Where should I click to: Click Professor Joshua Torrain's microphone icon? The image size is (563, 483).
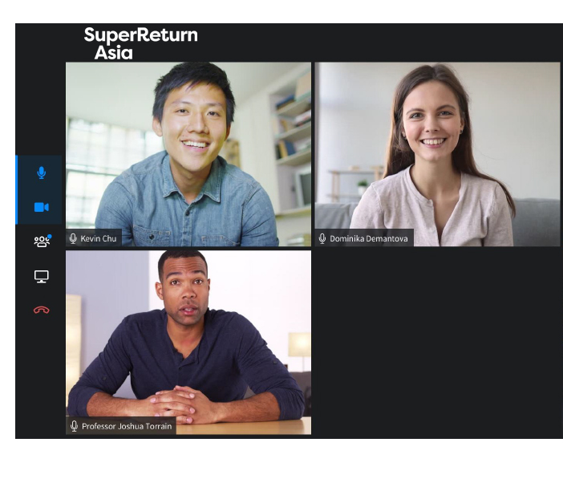click(74, 426)
